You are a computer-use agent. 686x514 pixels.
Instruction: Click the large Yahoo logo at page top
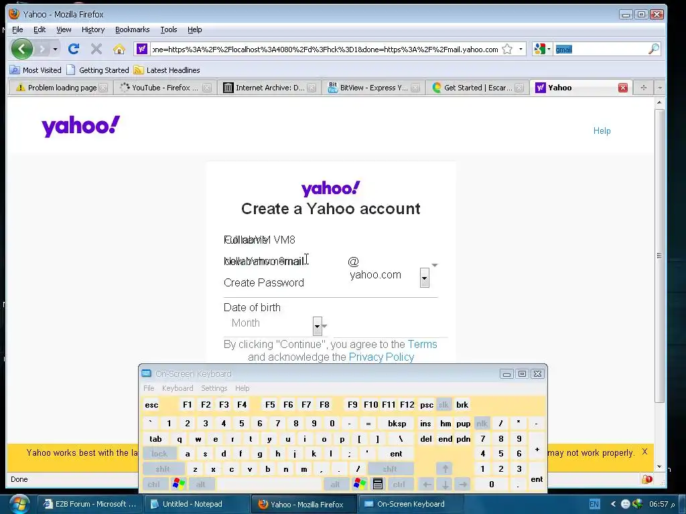[80, 126]
